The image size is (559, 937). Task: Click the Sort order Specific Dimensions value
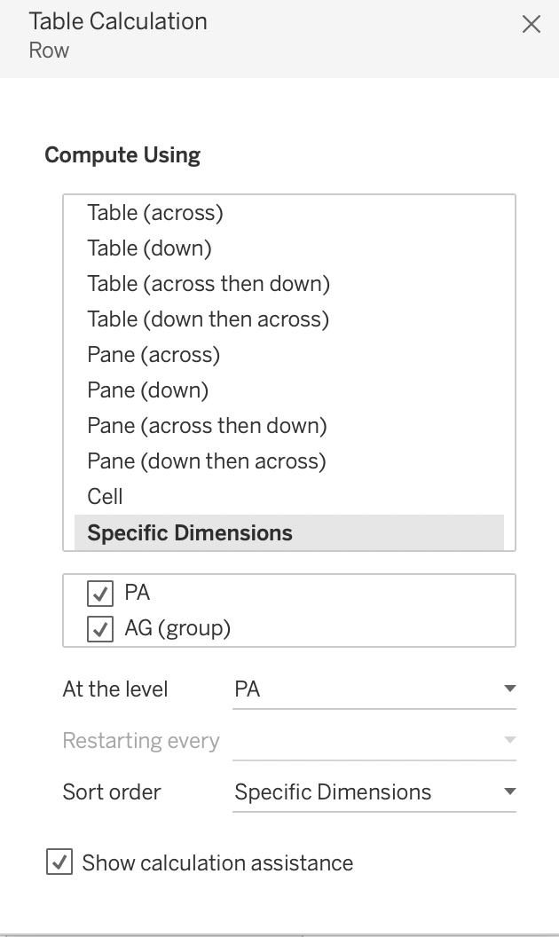pos(333,792)
